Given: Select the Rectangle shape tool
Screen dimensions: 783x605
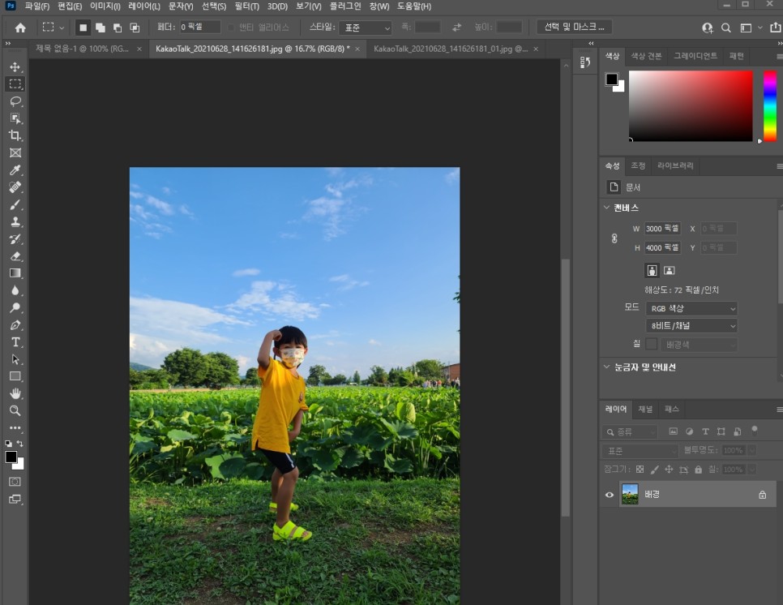Looking at the screenshot, I should 15,376.
